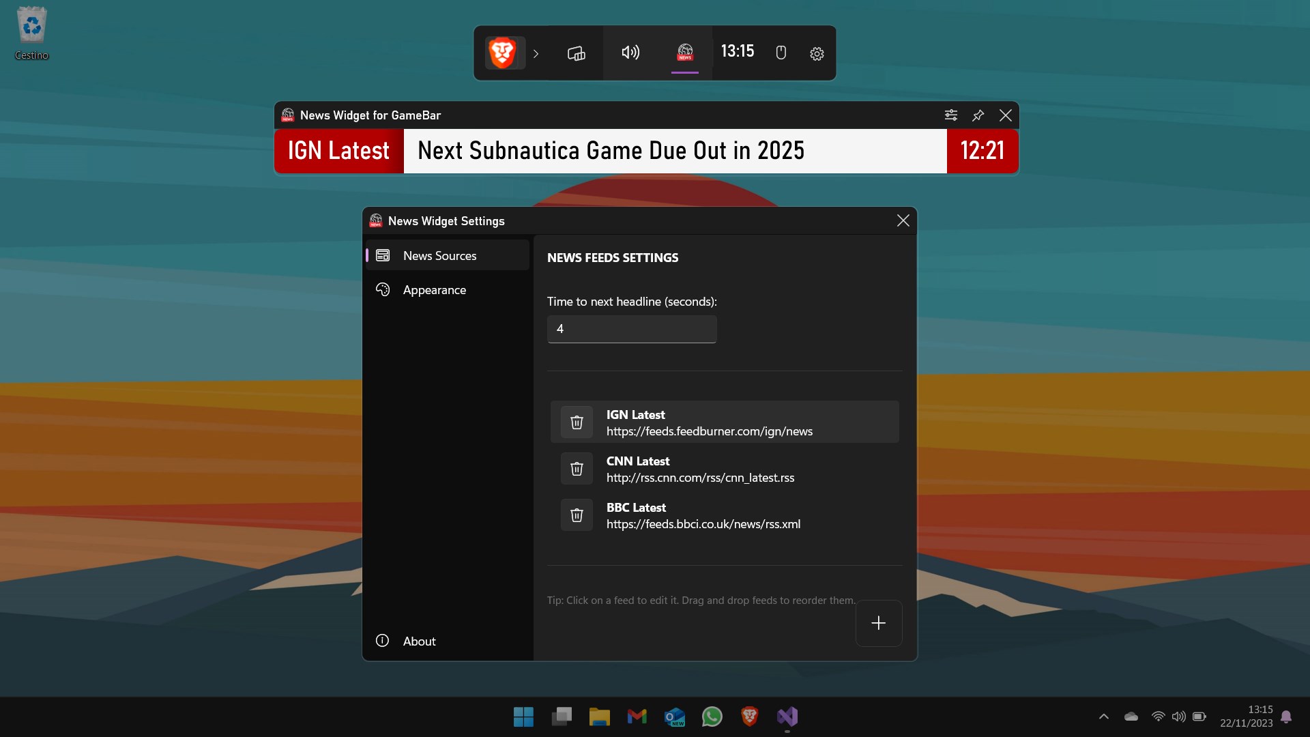Open the Game Bar audio widget
The image size is (1310, 737).
pos(630,53)
